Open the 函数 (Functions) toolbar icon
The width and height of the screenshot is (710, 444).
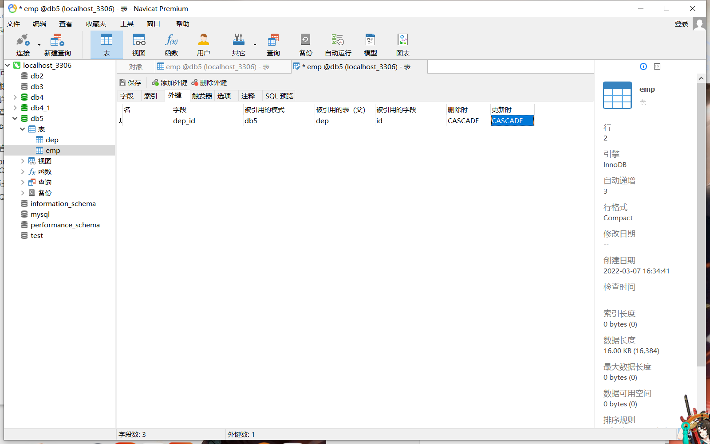pyautogui.click(x=171, y=44)
